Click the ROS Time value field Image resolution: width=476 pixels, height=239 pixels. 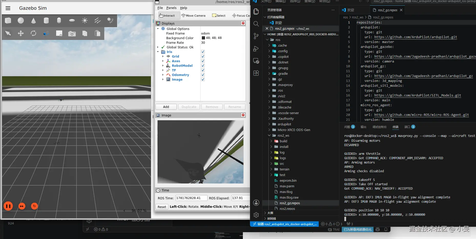191,198
